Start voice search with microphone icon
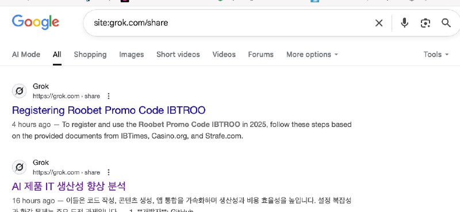 coord(404,23)
